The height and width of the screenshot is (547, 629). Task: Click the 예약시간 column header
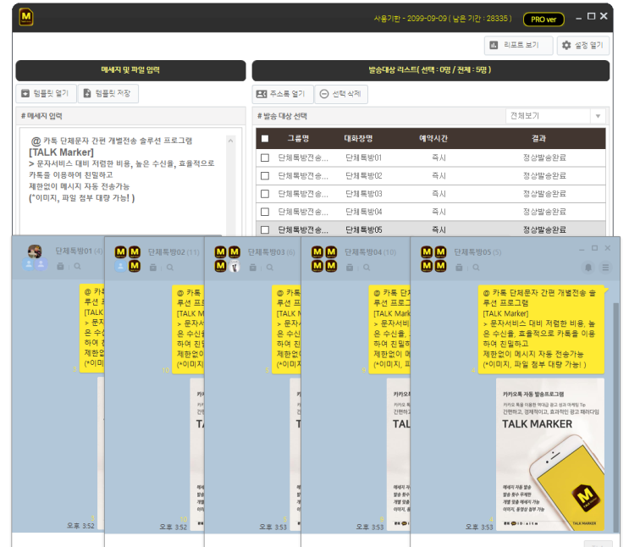tap(433, 139)
